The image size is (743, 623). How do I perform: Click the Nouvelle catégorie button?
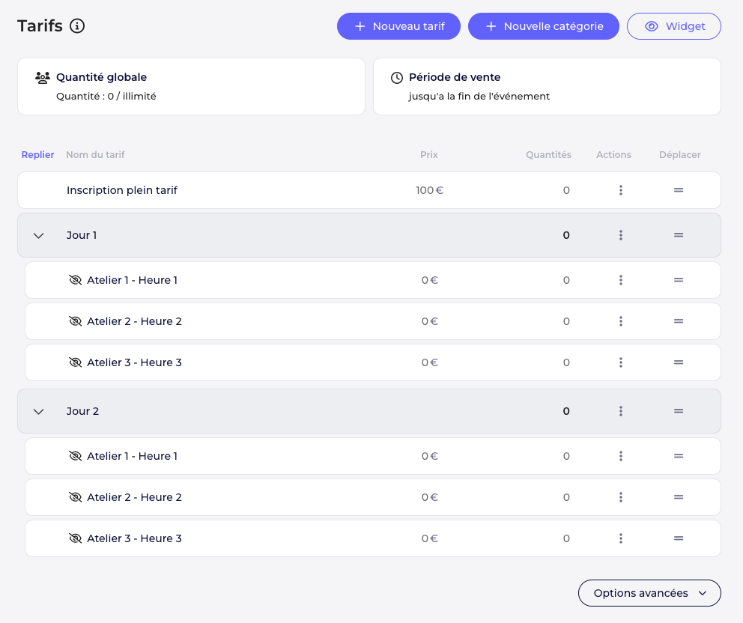[x=544, y=26]
